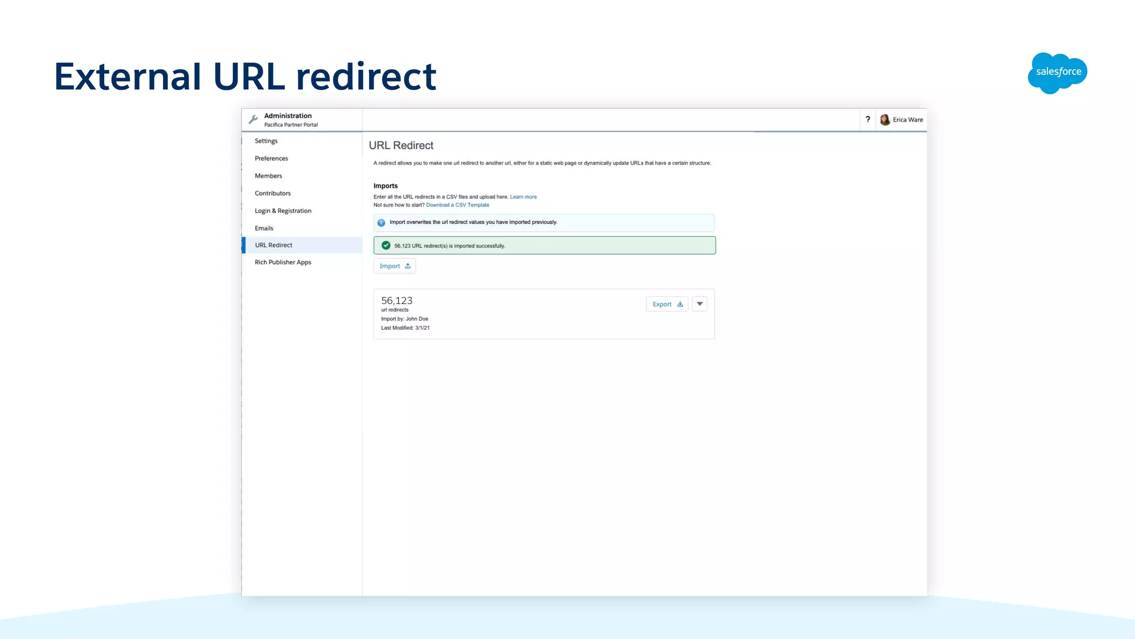1135x639 pixels.
Task: Expand the dropdown arrow beside Export
Action: coord(700,304)
